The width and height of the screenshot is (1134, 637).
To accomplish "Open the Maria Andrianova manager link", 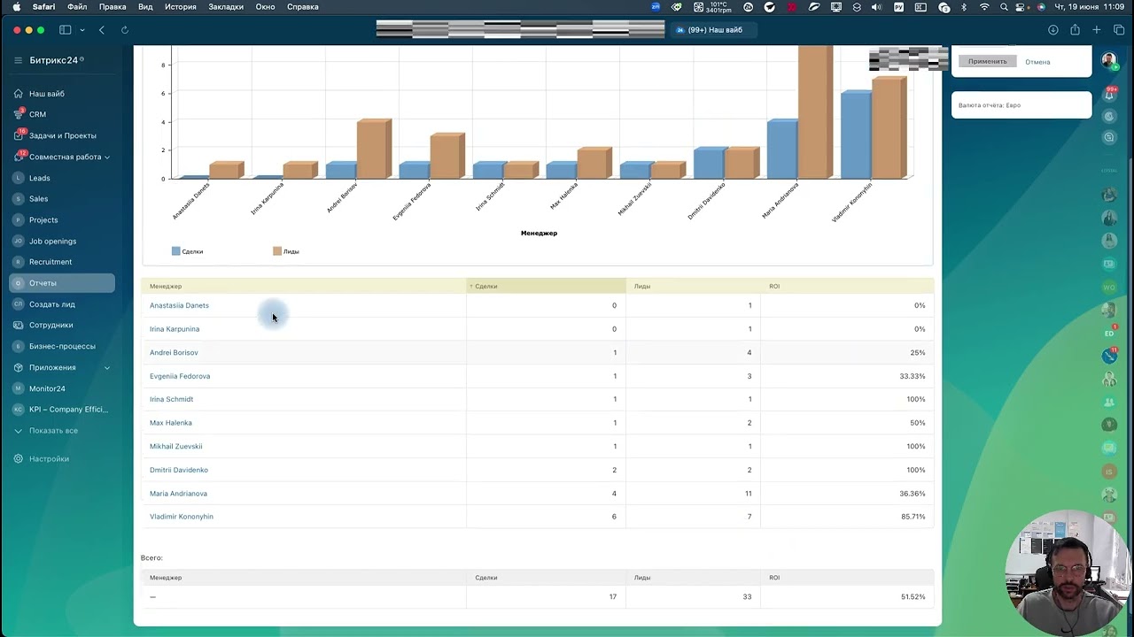I will click(178, 494).
